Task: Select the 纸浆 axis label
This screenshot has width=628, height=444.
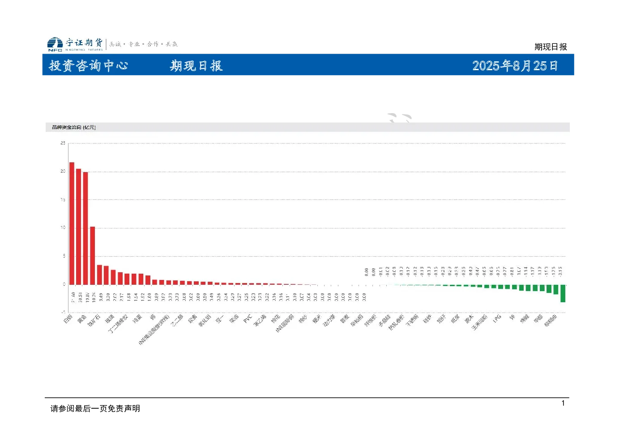Action: [x=455, y=319]
